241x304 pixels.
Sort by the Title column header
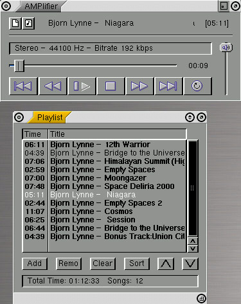click(x=118, y=134)
